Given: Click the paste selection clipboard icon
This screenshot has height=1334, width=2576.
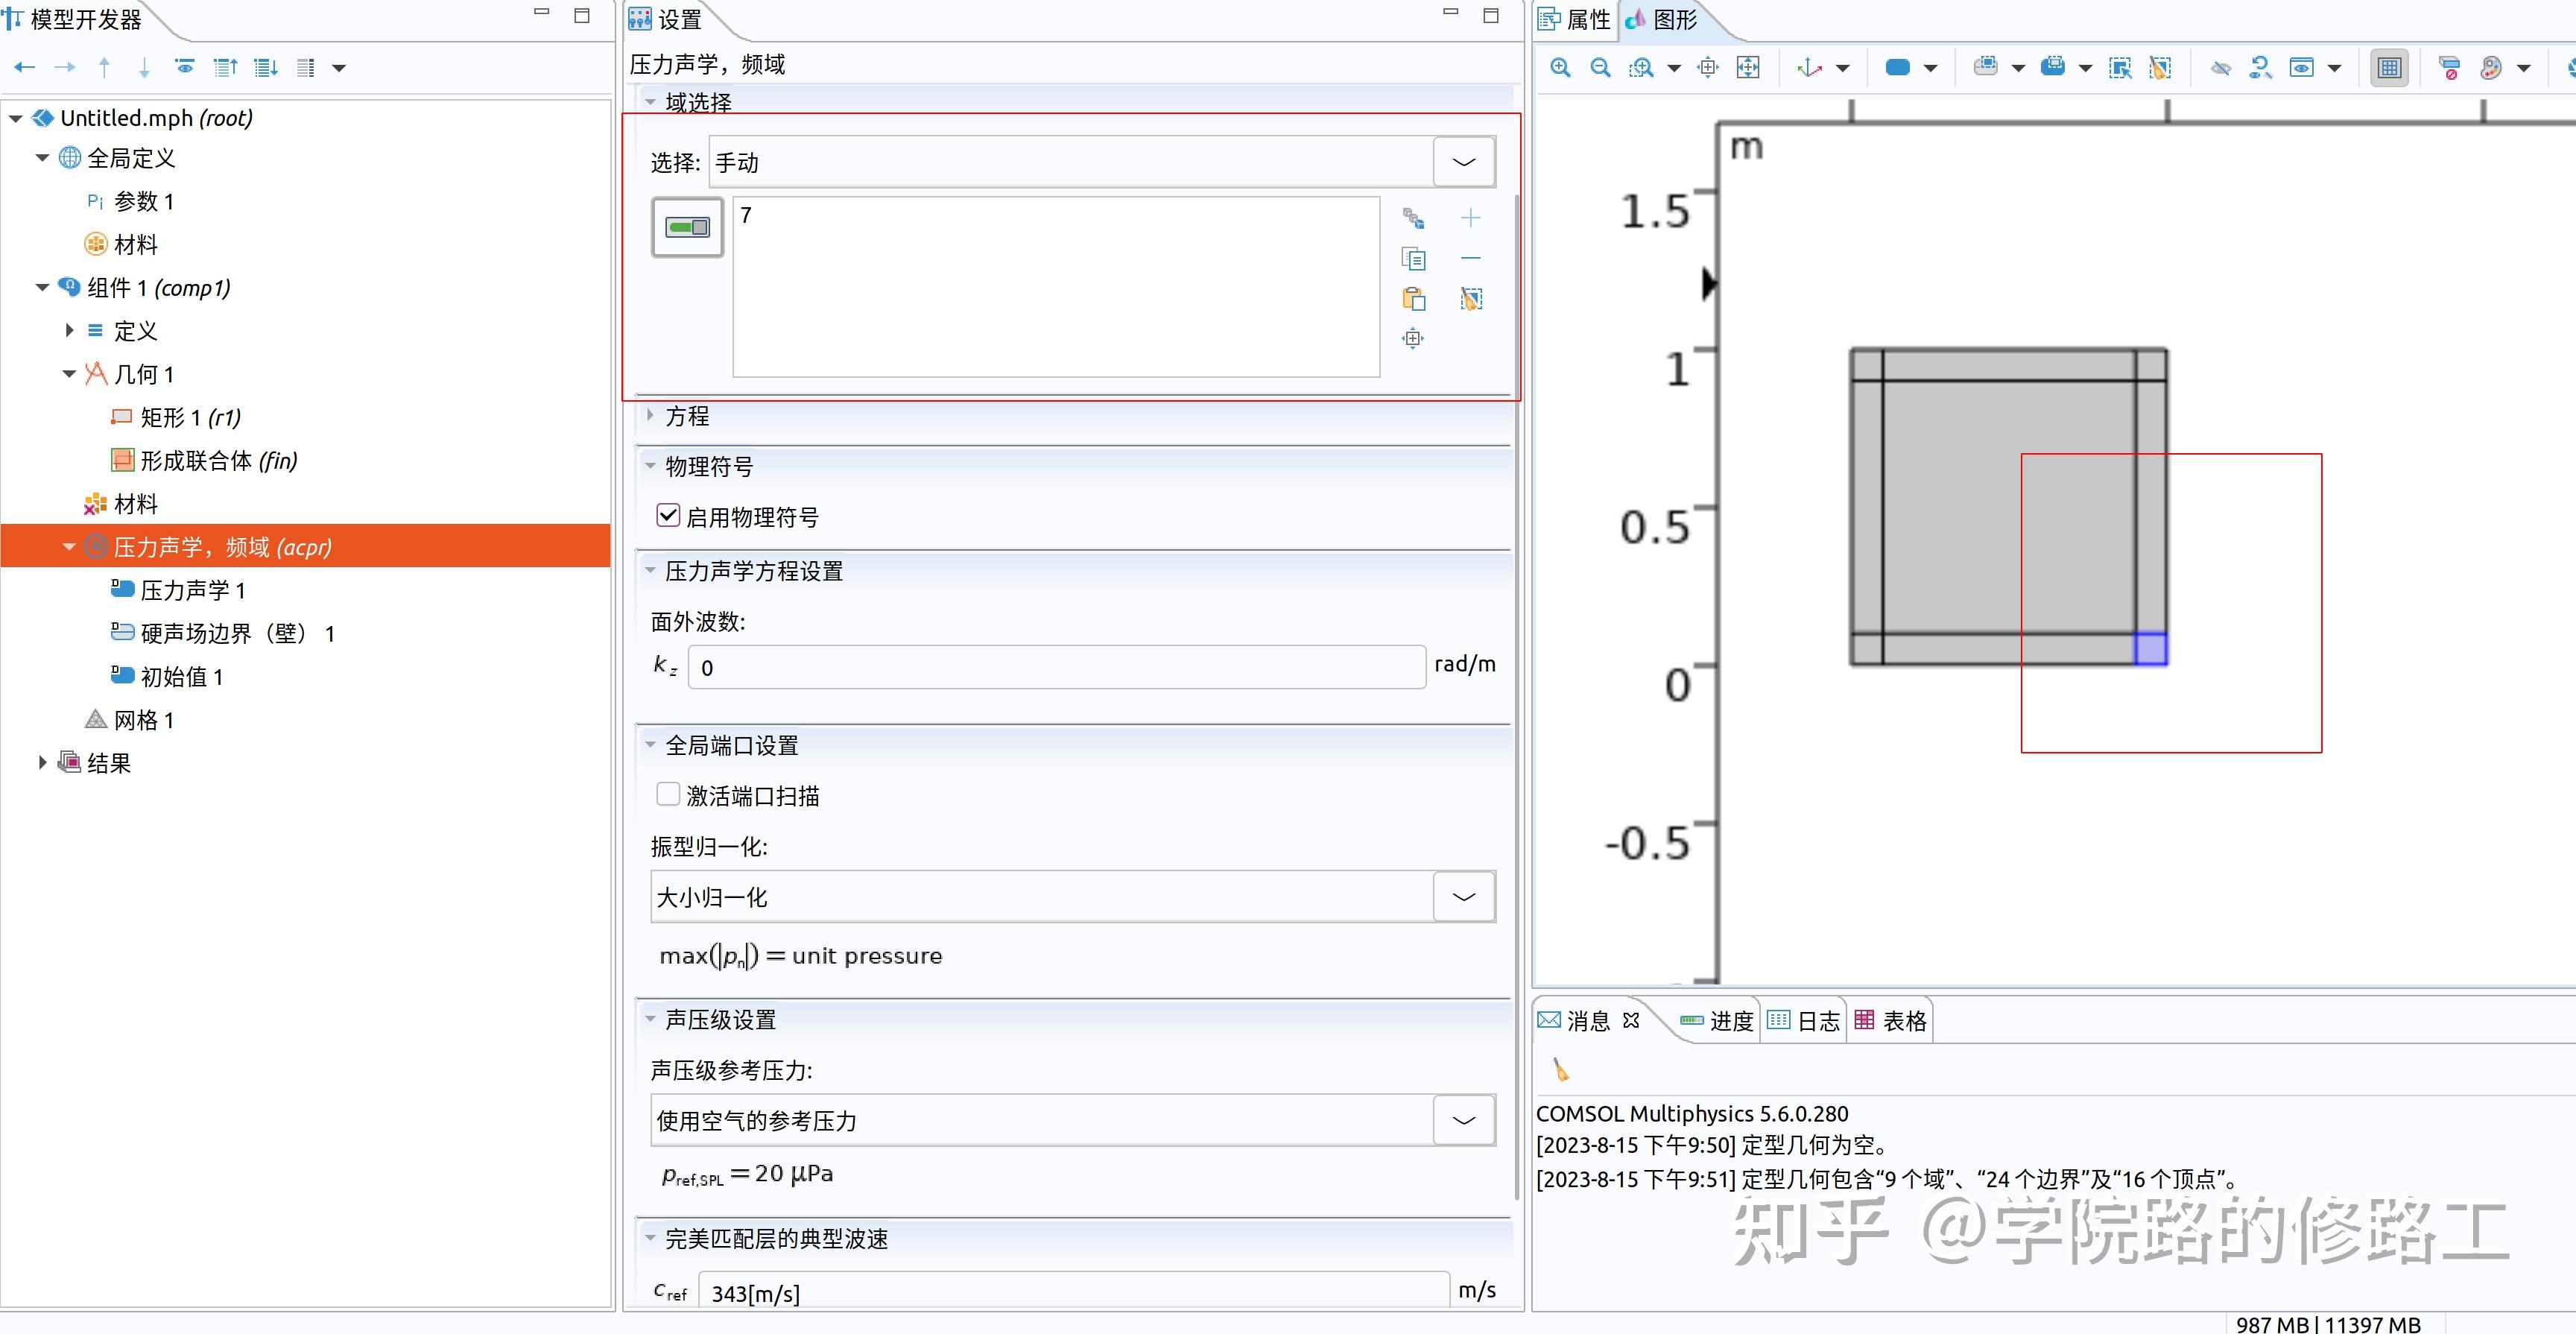Looking at the screenshot, I should pyautogui.click(x=1413, y=299).
